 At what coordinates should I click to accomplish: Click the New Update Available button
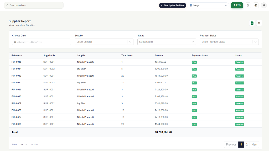(x=172, y=5)
